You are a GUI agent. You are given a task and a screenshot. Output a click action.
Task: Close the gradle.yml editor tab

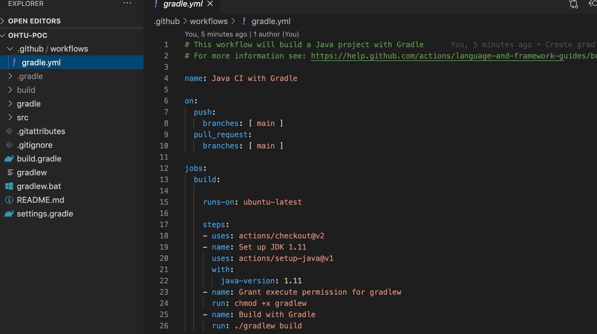point(210,4)
